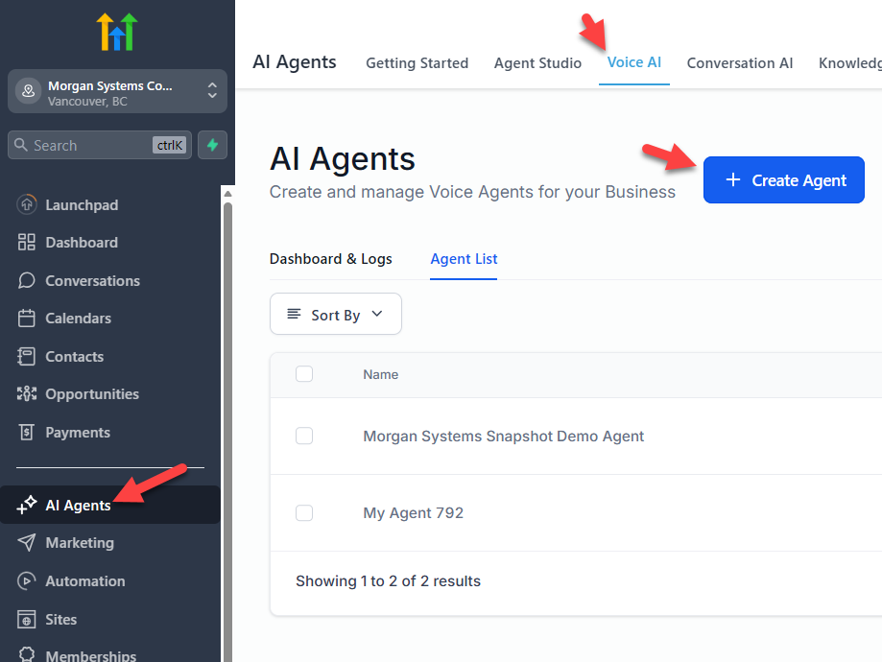Click the Payments receipt icon
Screen dimensions: 882x662
click(27, 432)
